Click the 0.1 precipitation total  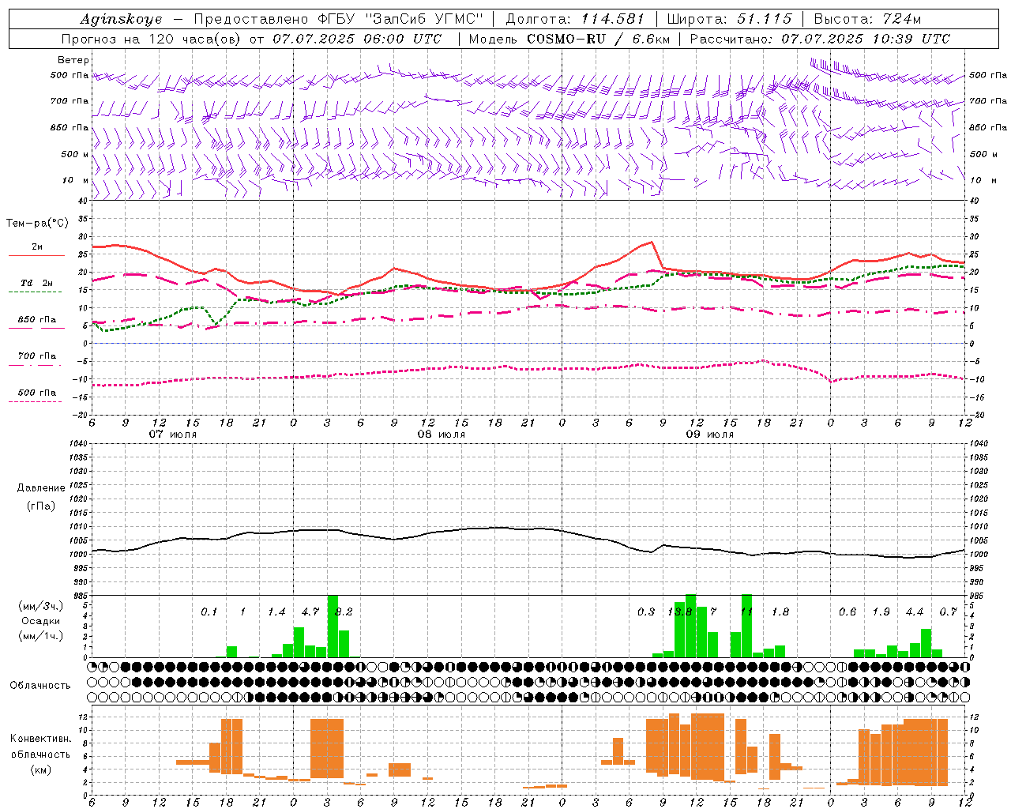(209, 612)
